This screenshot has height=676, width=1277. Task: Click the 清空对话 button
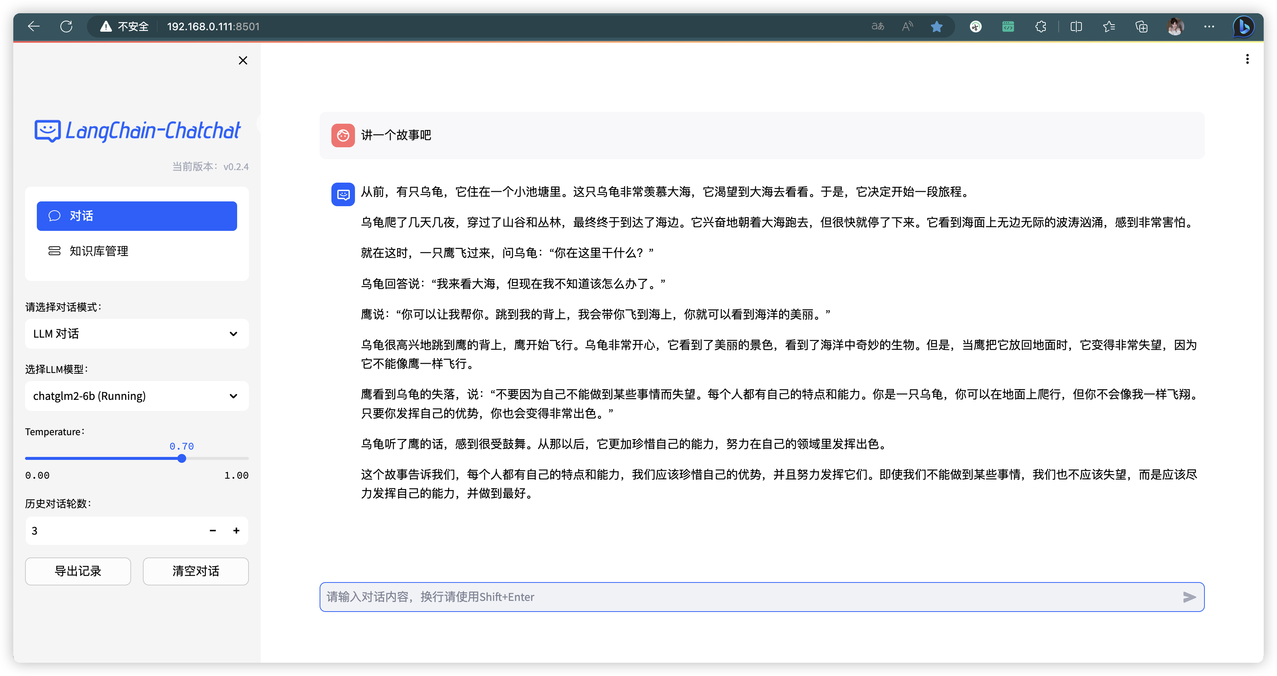click(x=195, y=571)
